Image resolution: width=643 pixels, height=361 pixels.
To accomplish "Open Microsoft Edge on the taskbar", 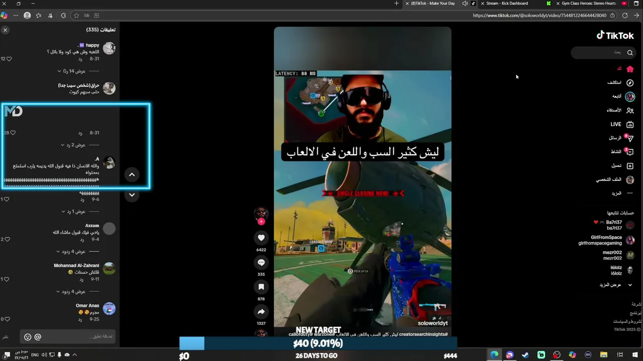I will [494, 355].
